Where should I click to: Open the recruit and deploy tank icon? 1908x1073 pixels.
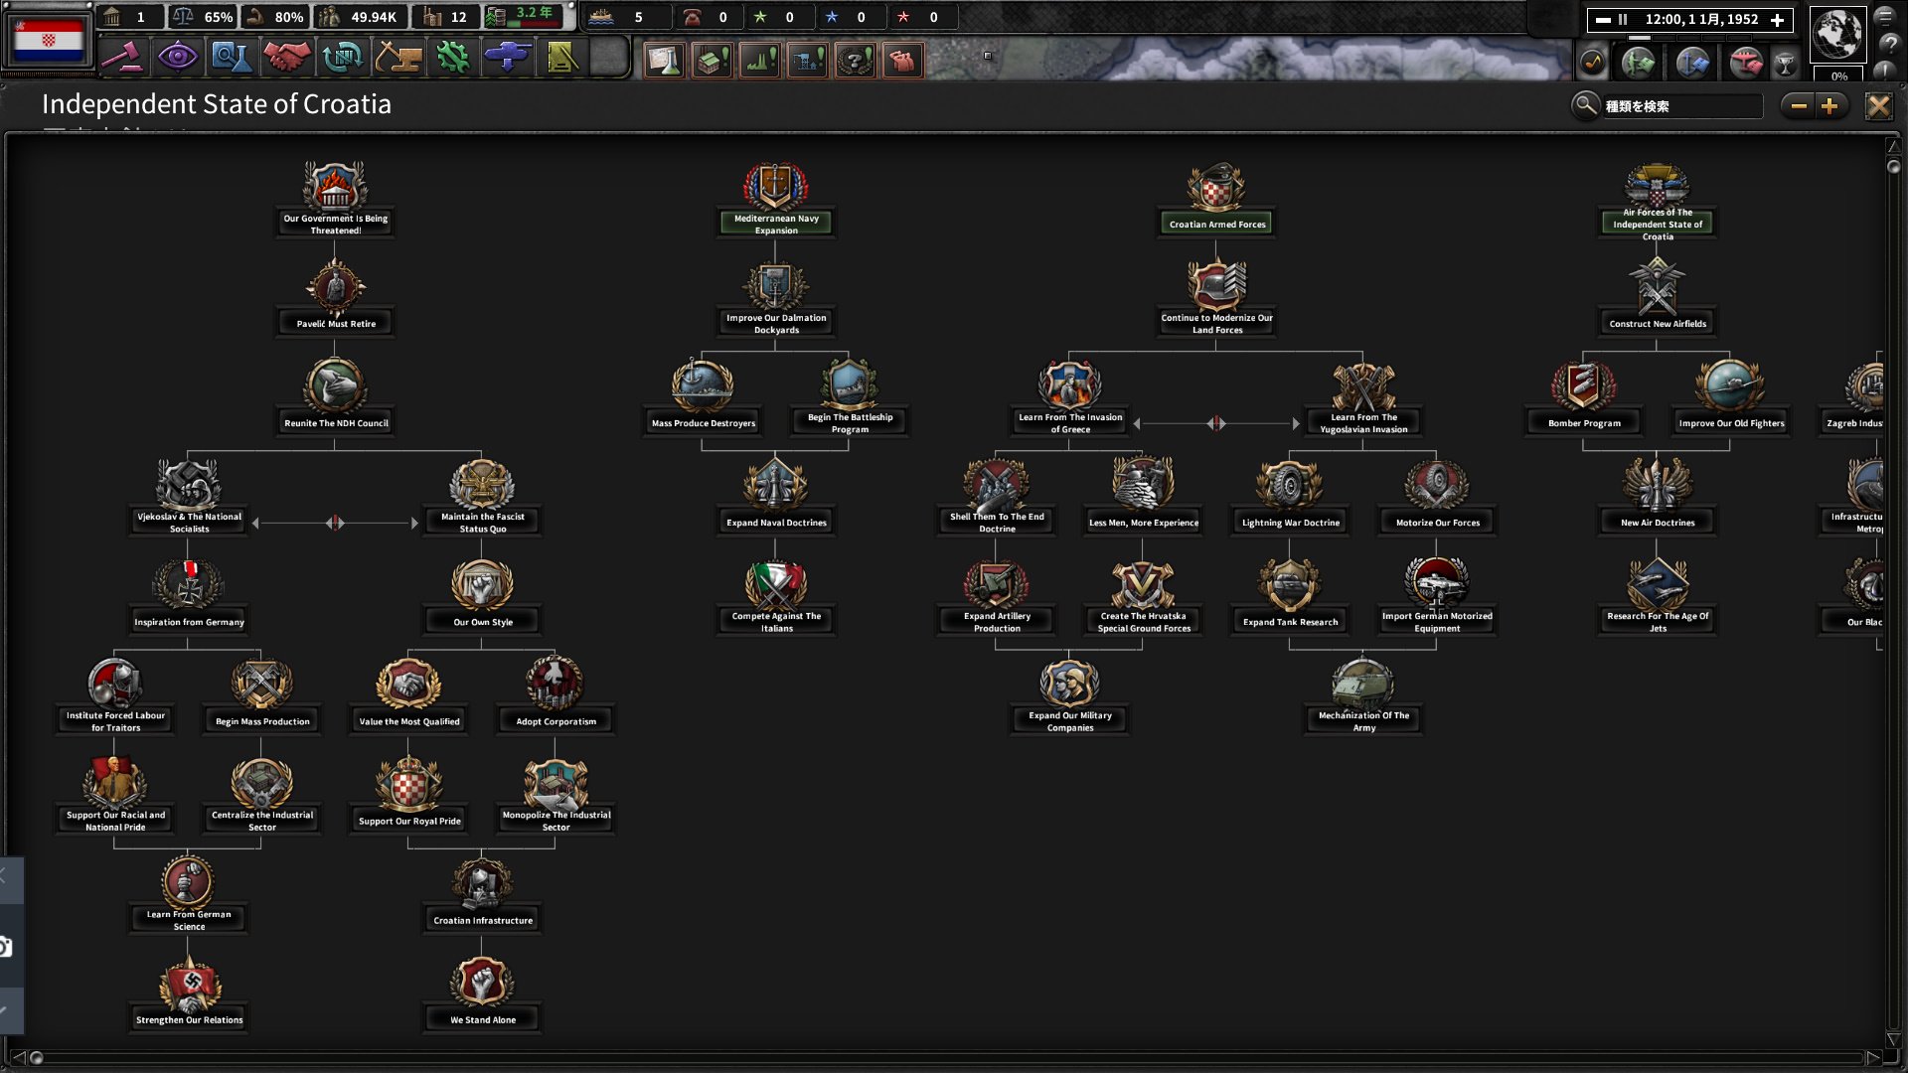(x=507, y=58)
